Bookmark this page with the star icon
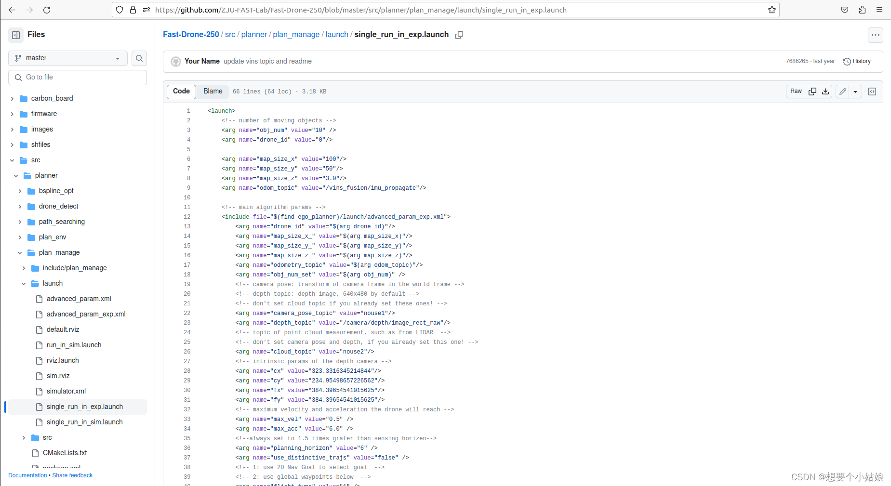Viewport: 891px width, 486px height. coord(771,10)
